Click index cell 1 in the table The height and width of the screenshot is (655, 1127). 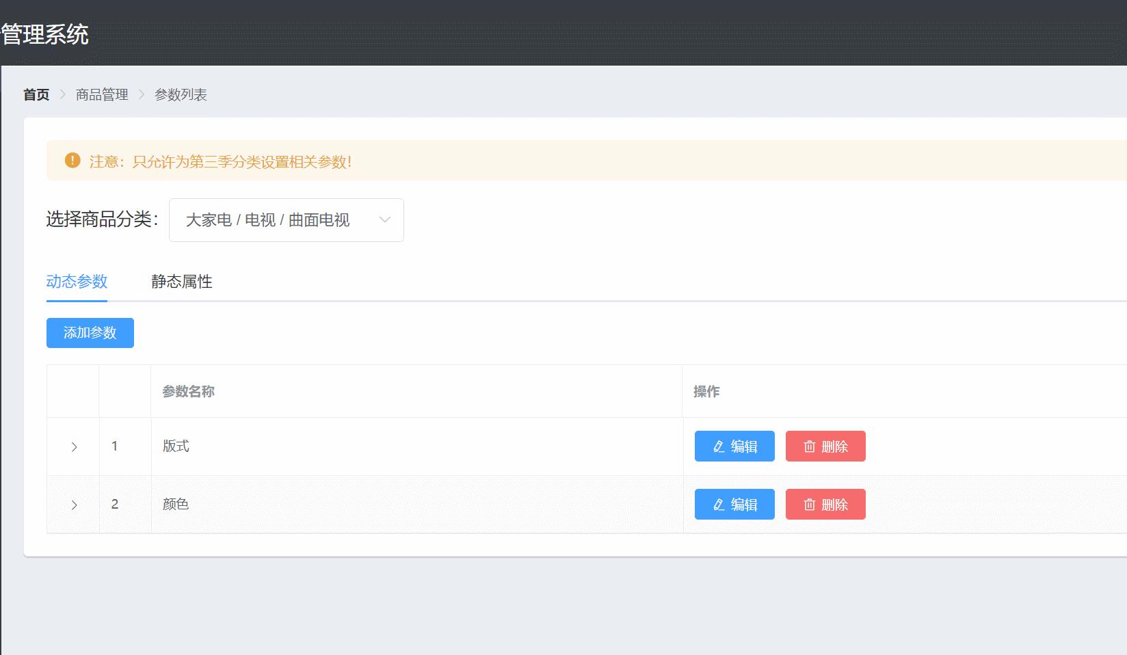[125, 446]
